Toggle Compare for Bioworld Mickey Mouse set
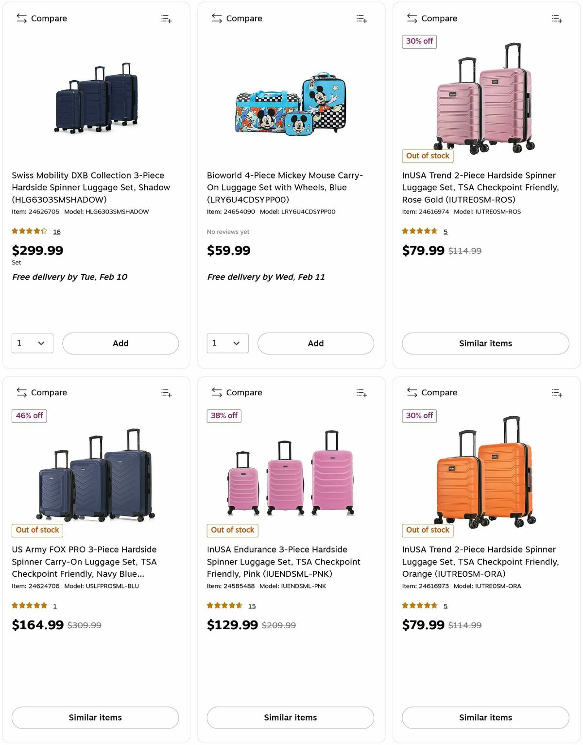The height and width of the screenshot is (745, 583). tap(237, 18)
